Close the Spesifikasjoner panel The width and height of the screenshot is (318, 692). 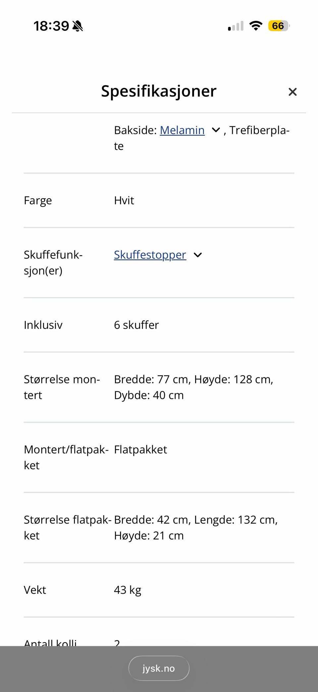click(x=292, y=92)
